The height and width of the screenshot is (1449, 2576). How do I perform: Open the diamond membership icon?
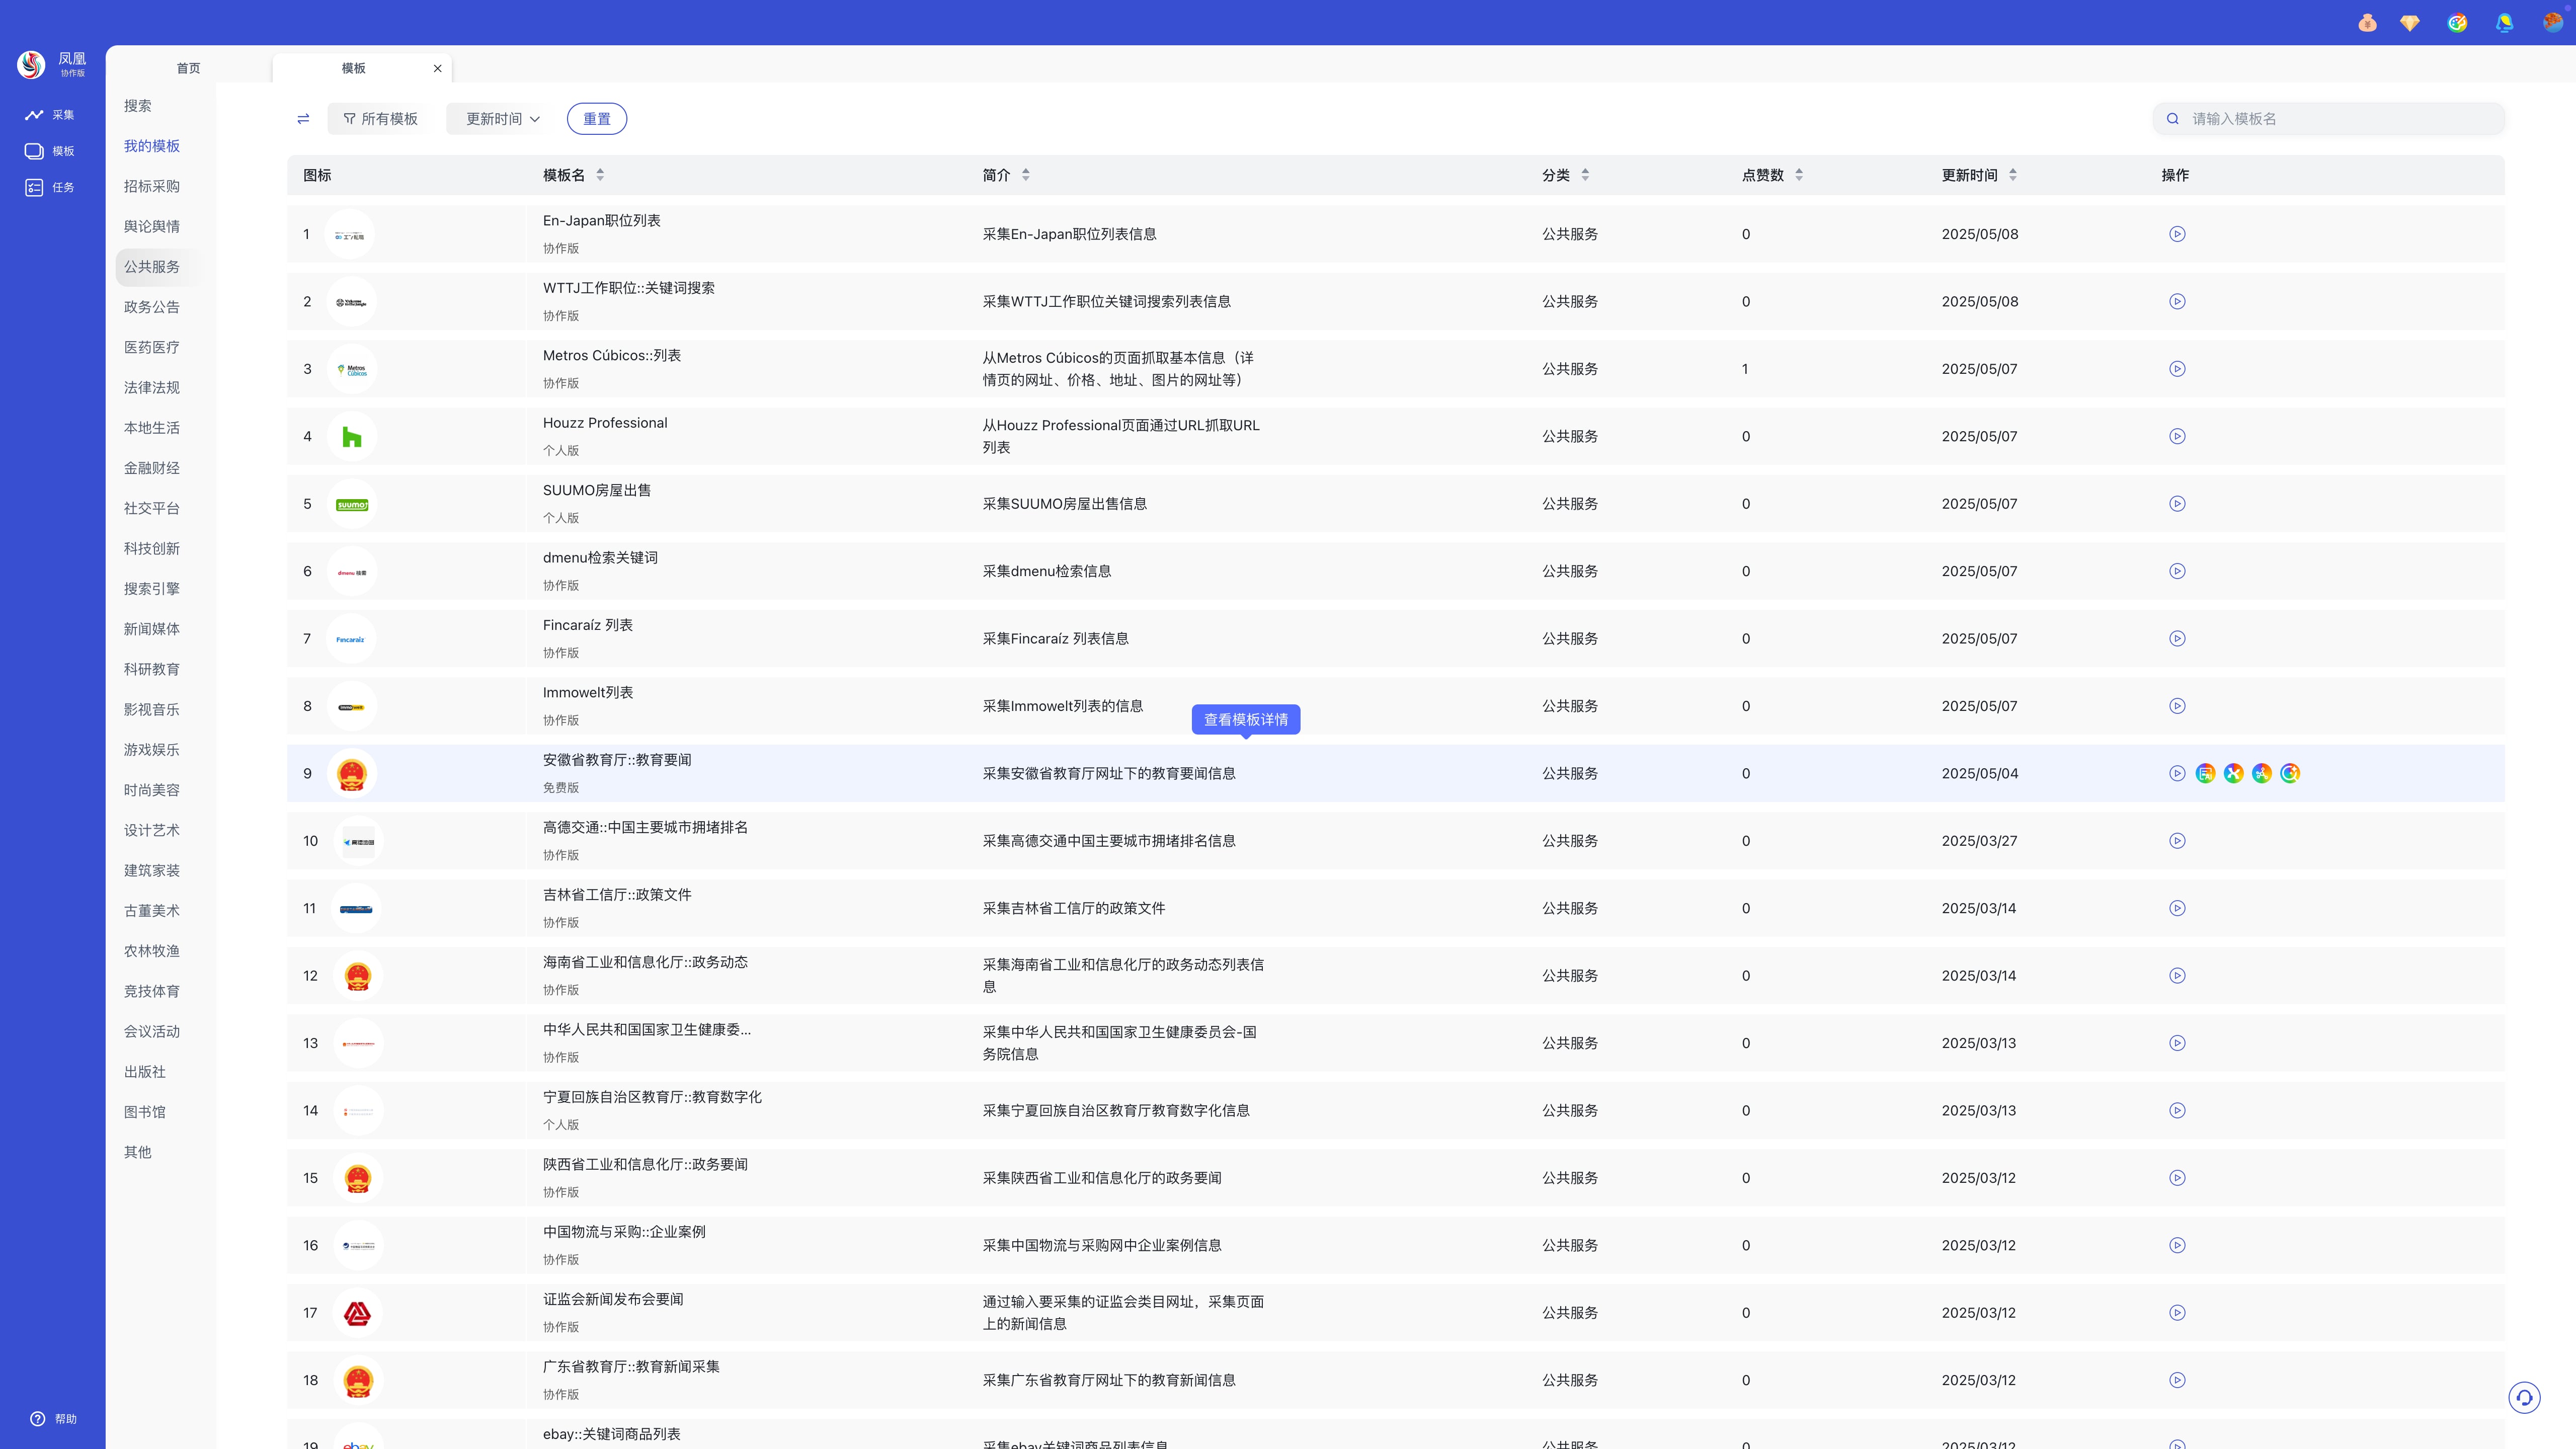[x=2410, y=23]
